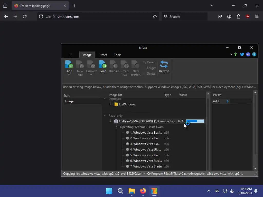The image size is (263, 197).
Task: Open NTLite Twitter bird icon
Action: (242, 54)
